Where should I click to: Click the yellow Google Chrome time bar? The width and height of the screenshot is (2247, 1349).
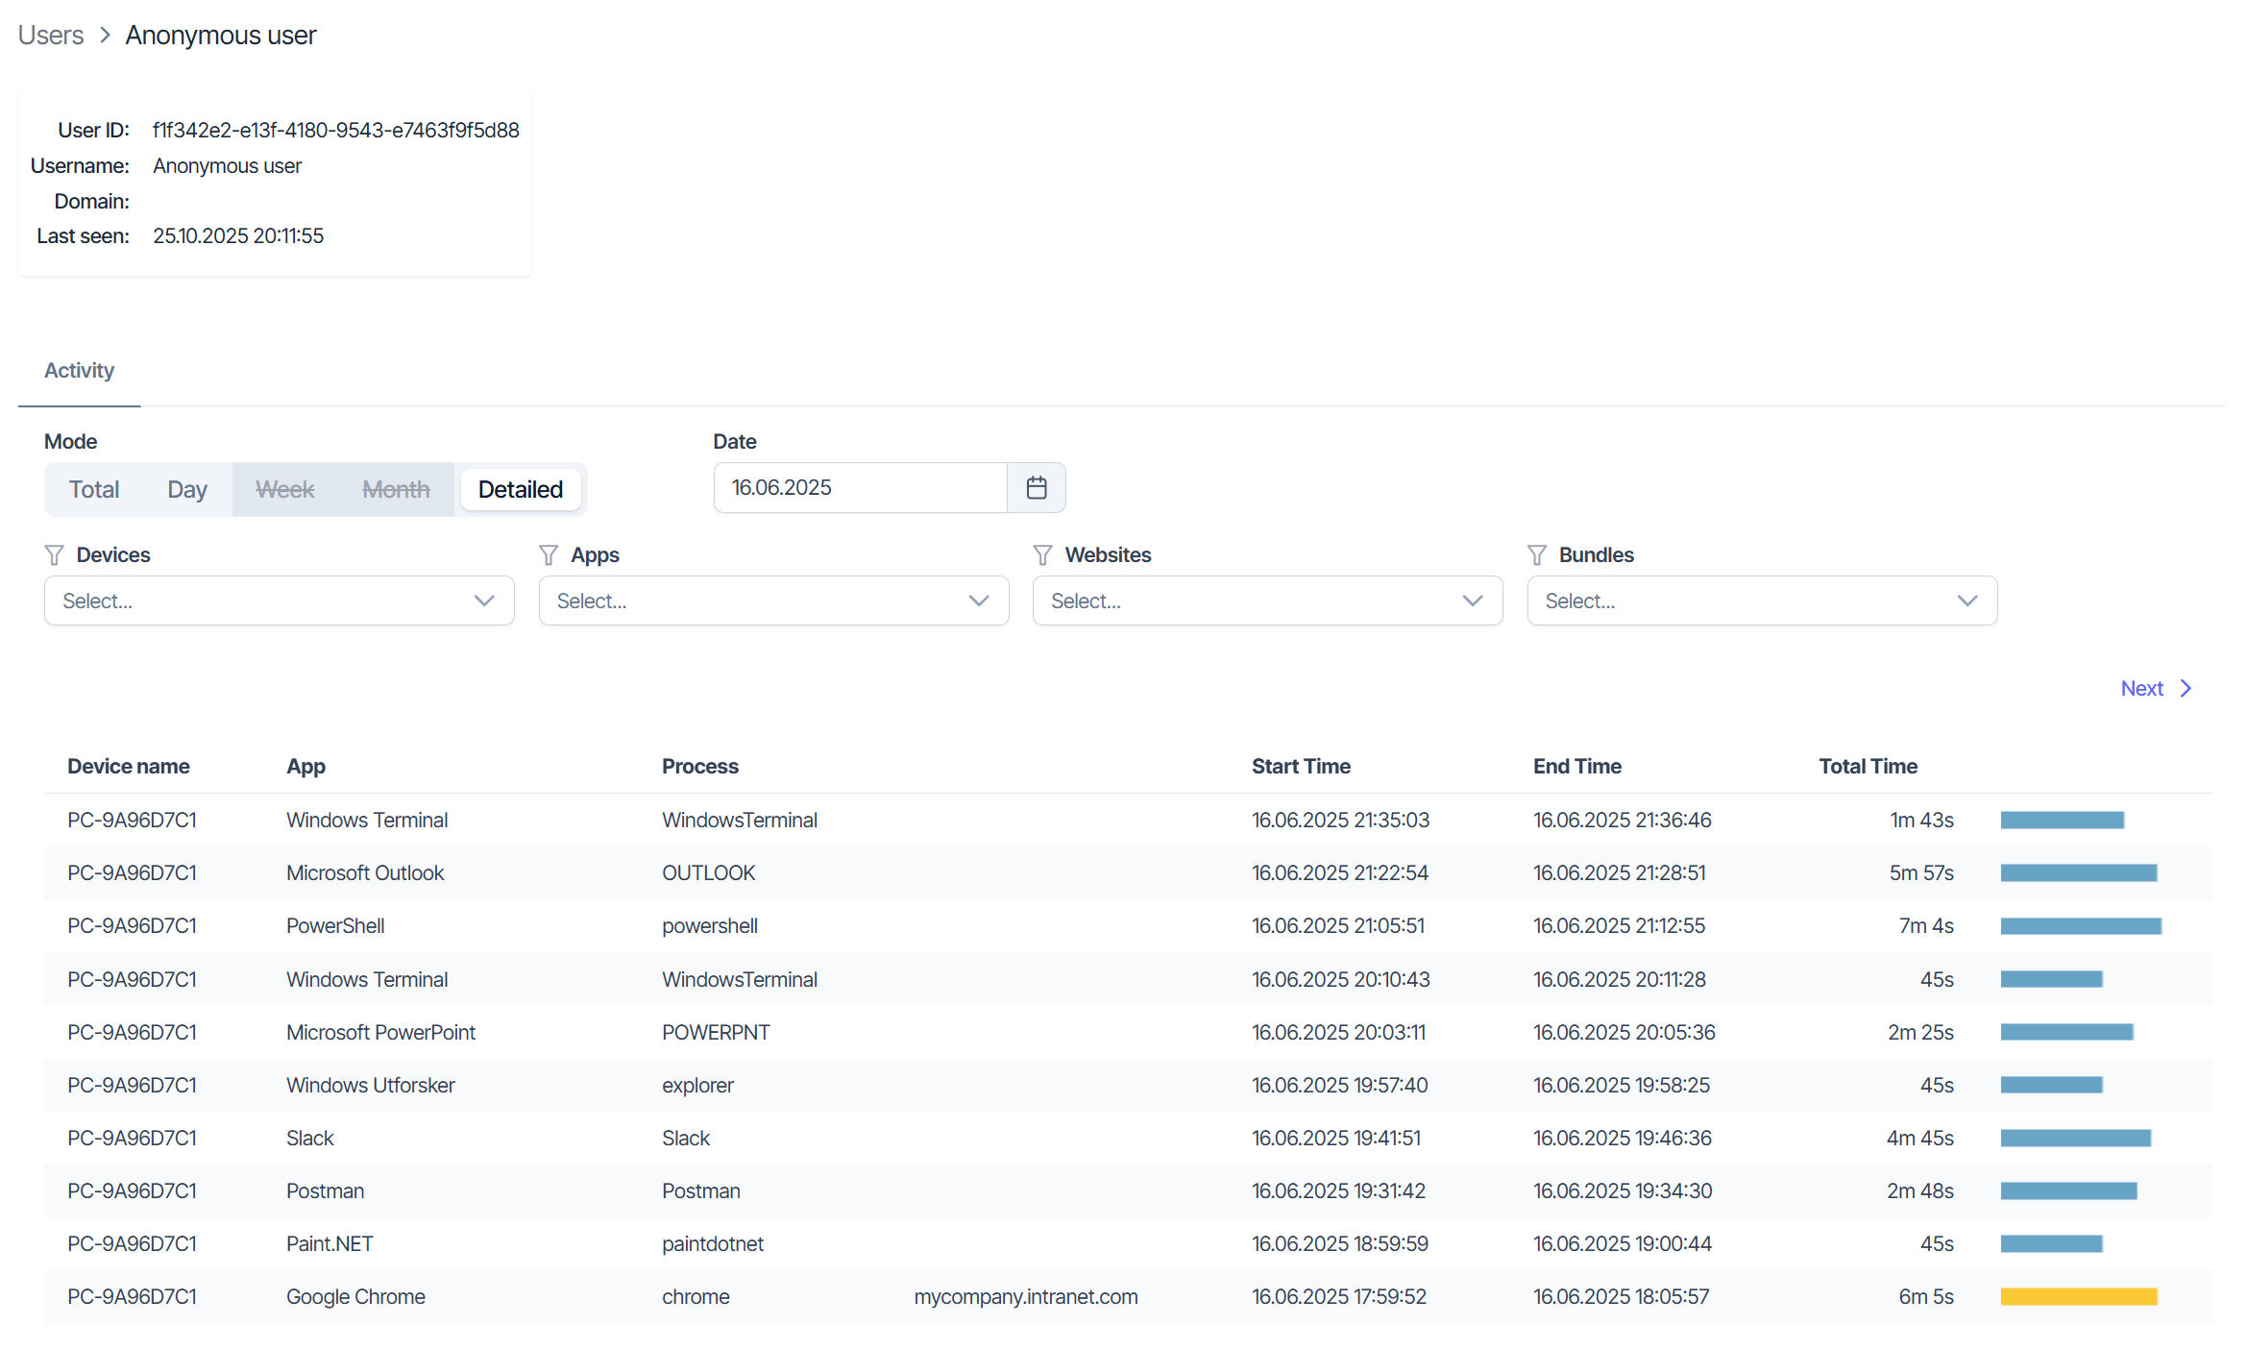click(2079, 1296)
